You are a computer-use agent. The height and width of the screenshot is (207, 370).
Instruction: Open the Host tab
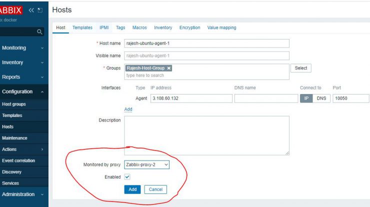coord(60,27)
